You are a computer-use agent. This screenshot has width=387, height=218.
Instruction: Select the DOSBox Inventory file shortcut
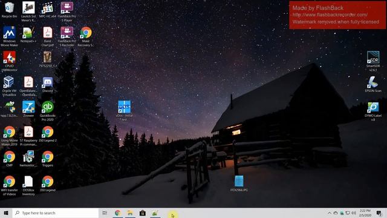pyautogui.click(x=28, y=185)
